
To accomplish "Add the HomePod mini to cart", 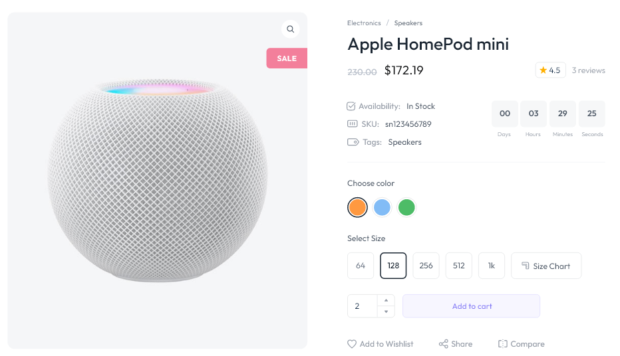I will (472, 306).
